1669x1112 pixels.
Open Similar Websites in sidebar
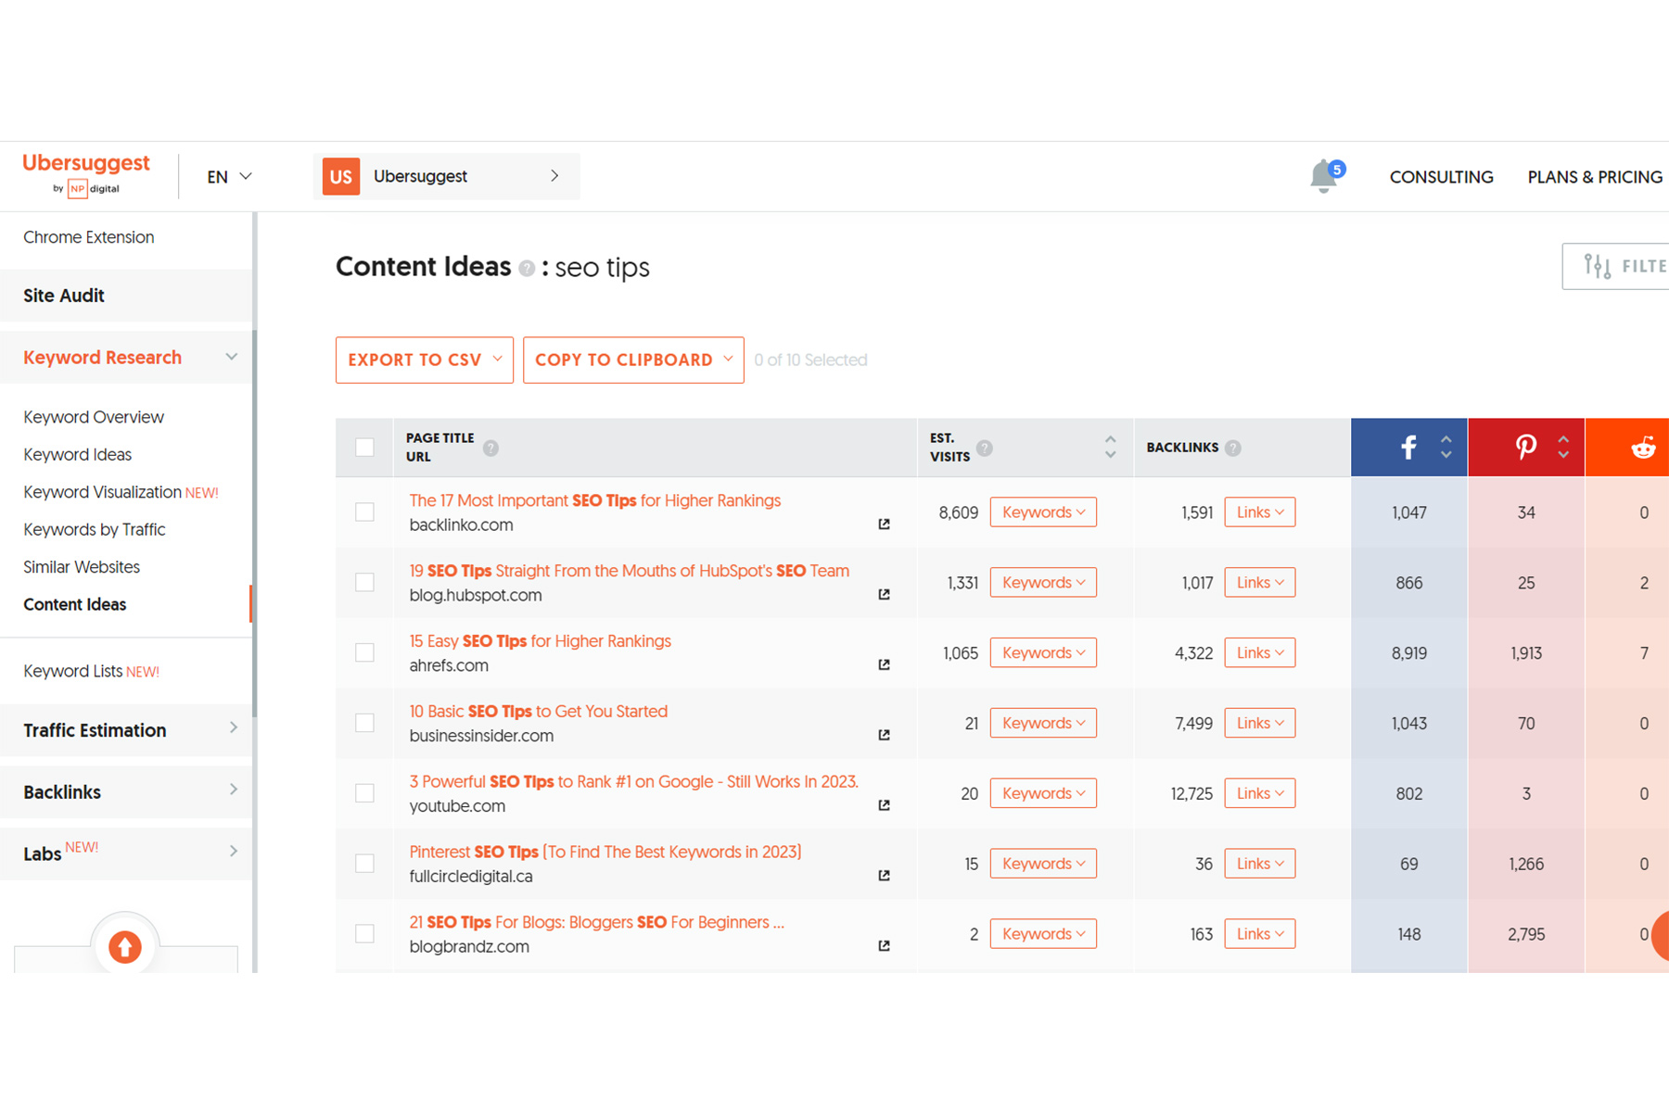82,567
